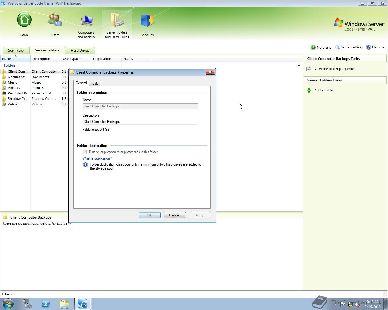Open the What is duplication? link

[x=97, y=158]
